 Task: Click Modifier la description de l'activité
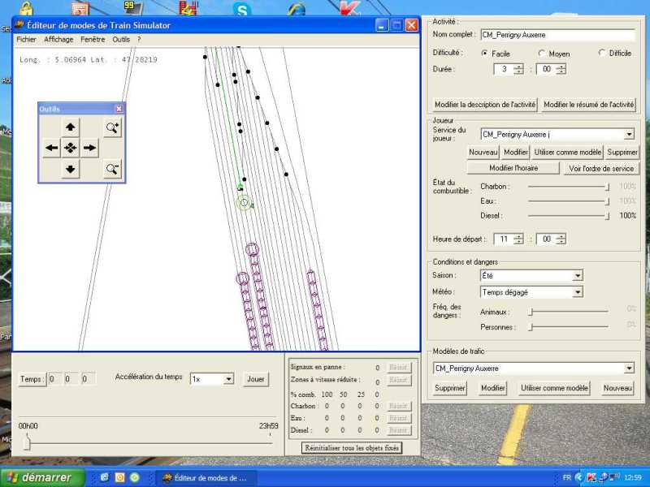pyautogui.click(x=485, y=105)
